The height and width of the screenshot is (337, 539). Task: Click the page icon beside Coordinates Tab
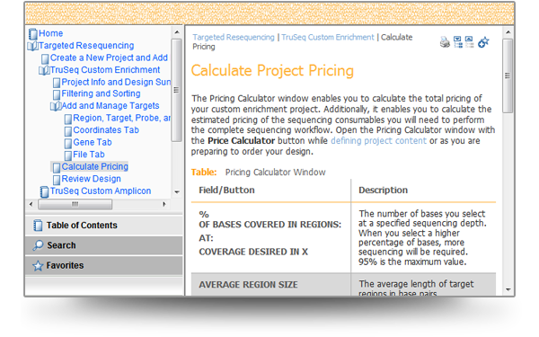68,130
